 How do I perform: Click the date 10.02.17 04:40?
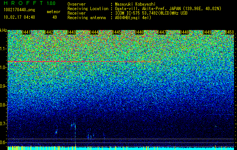(19, 17)
